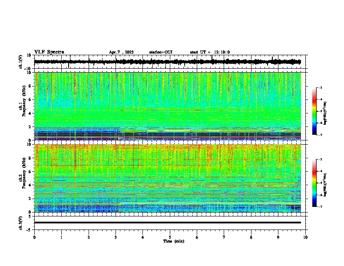
Task: Click ch.1 colorbar label "-3"
Action: (320, 87)
